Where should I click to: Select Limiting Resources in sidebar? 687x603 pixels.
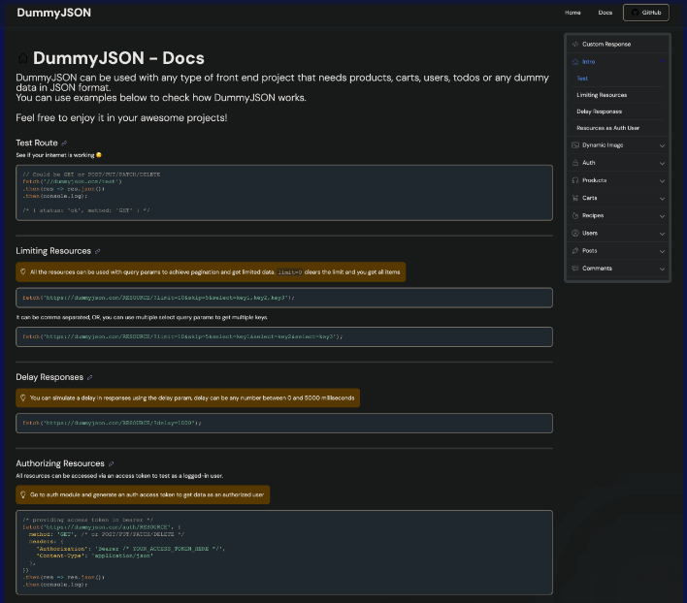click(602, 95)
